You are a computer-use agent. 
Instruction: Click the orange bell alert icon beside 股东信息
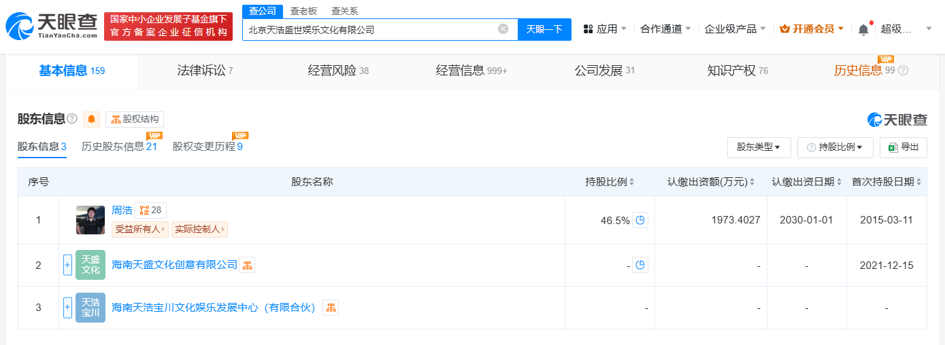[91, 120]
